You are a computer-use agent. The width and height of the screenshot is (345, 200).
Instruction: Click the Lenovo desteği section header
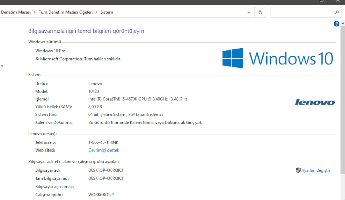pyautogui.click(x=42, y=134)
